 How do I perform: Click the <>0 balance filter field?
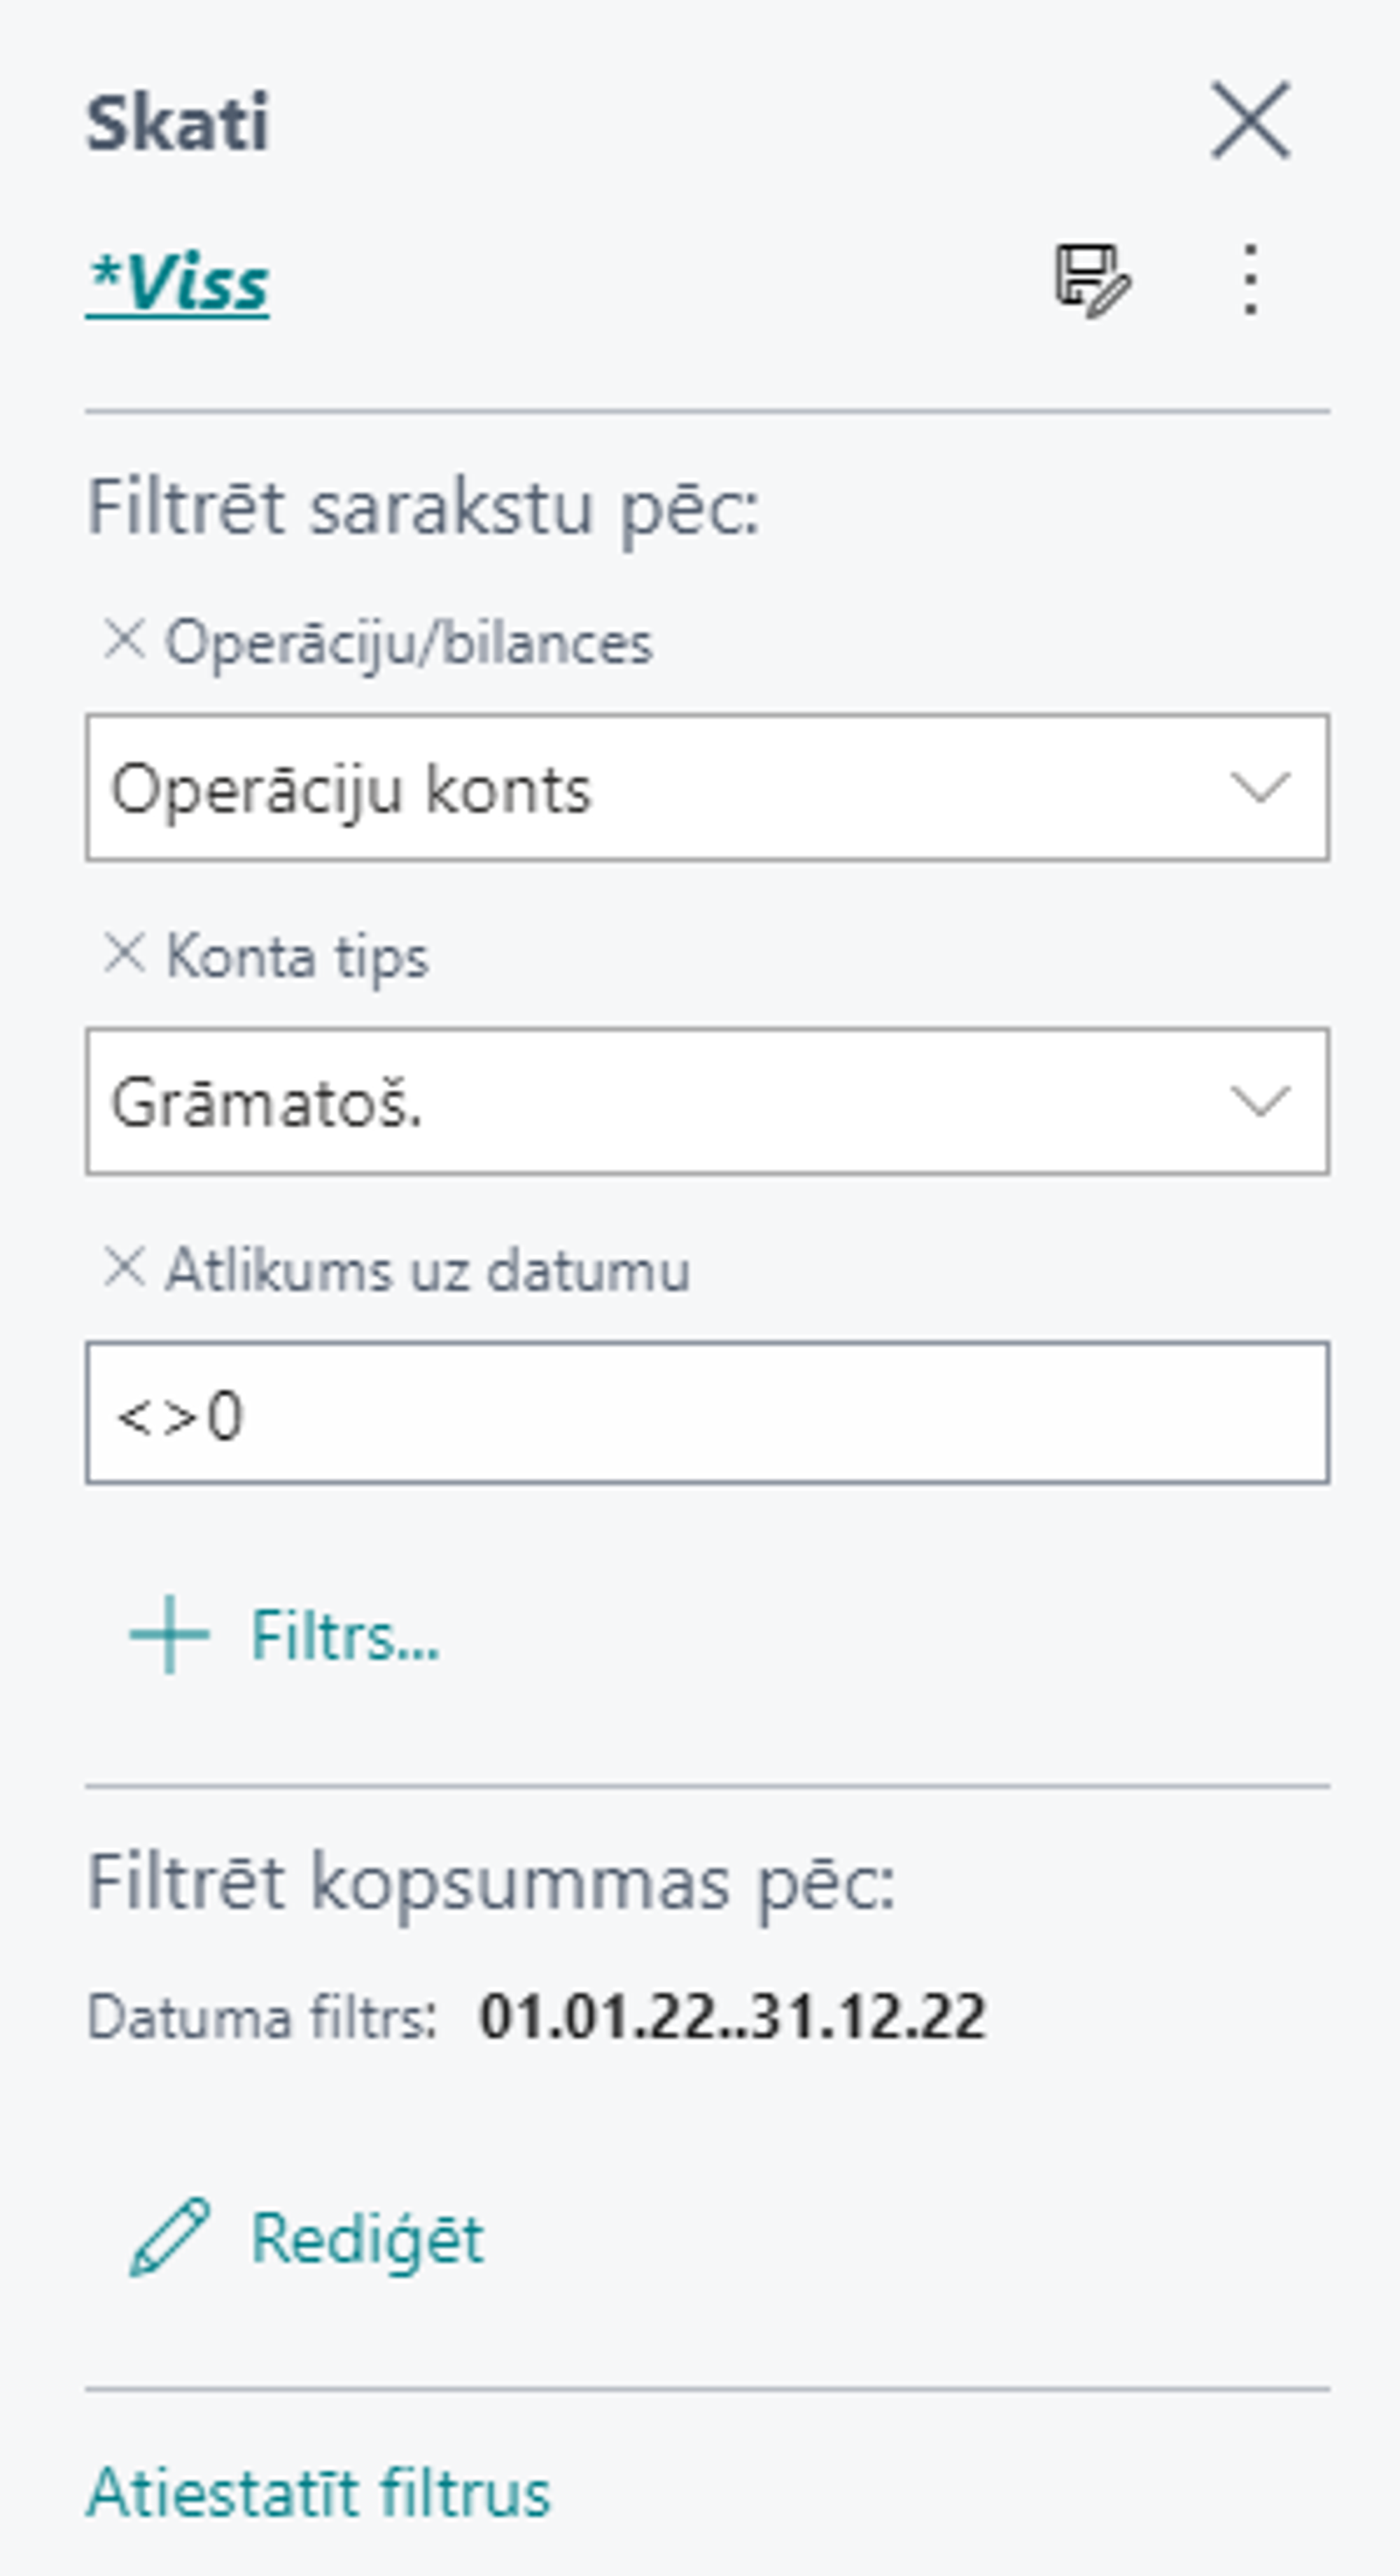pyautogui.click(x=706, y=1414)
